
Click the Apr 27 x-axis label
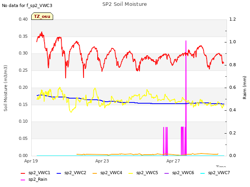click(x=173, y=161)
